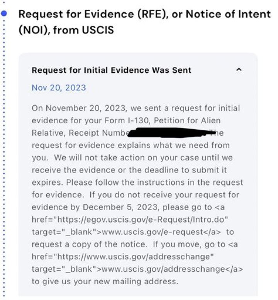Screen dimensions: 278x300
Task: Click 'from USCIS' in the heading
Action: (x=84, y=30)
